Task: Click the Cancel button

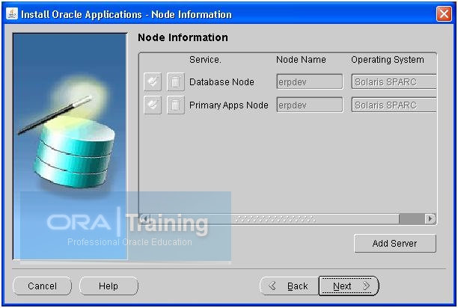Action: tap(42, 286)
